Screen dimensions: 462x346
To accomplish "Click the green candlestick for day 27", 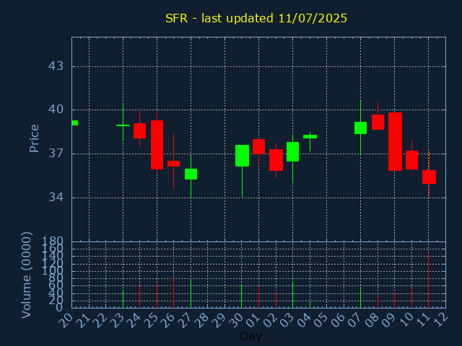I will coord(191,174).
